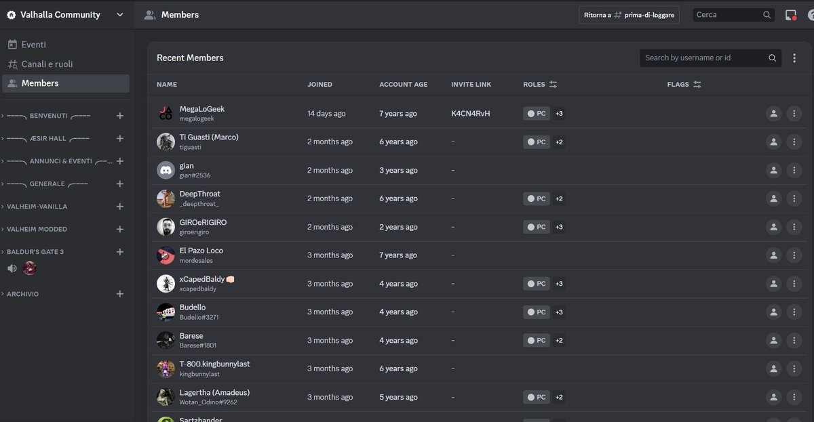Open MegaLoGeek's member profile person icon
This screenshot has width=814, height=422.
(773, 113)
